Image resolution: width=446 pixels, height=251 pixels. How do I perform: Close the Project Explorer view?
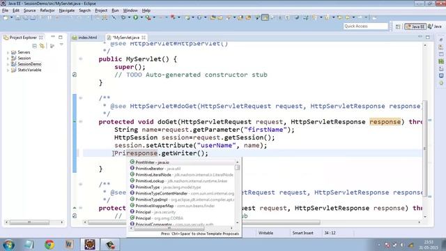click(41, 37)
